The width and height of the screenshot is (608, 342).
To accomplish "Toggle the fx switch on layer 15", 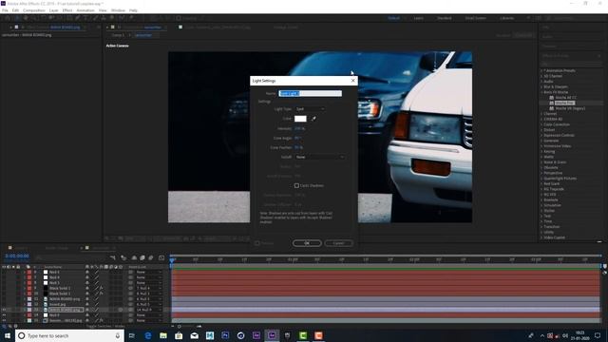I will [x=102, y=321].
